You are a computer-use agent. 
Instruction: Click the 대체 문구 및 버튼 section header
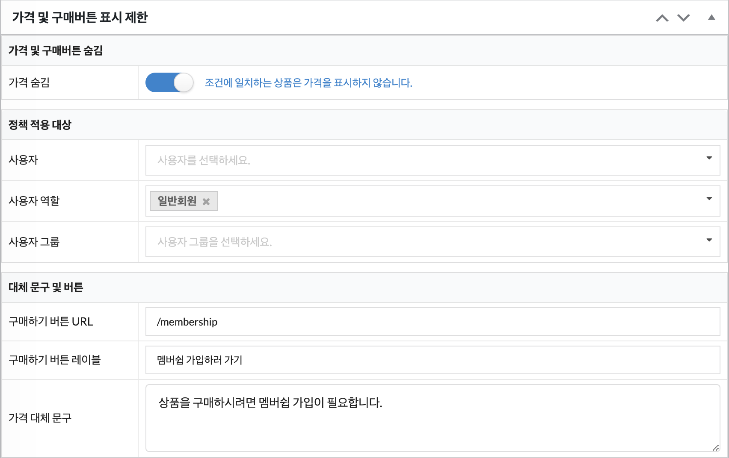coord(46,287)
